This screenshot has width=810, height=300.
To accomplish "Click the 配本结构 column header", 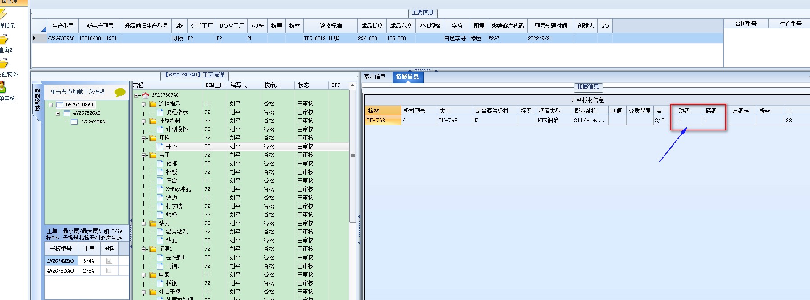I will pyautogui.click(x=590, y=111).
